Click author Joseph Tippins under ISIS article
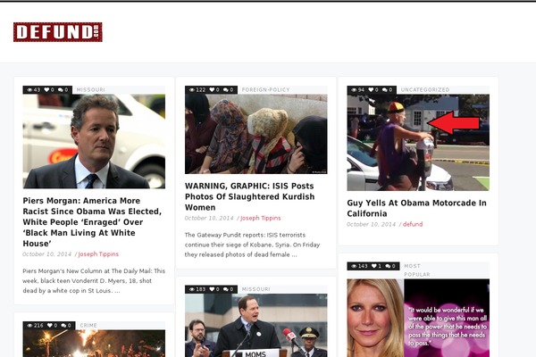The image size is (536, 357). pyautogui.click(x=260, y=218)
